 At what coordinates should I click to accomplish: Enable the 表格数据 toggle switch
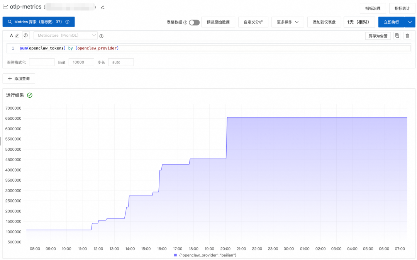194,22
